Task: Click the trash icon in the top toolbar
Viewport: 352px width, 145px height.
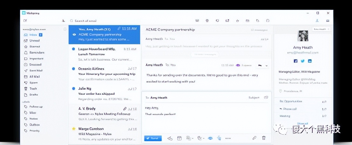Action: click(207, 21)
